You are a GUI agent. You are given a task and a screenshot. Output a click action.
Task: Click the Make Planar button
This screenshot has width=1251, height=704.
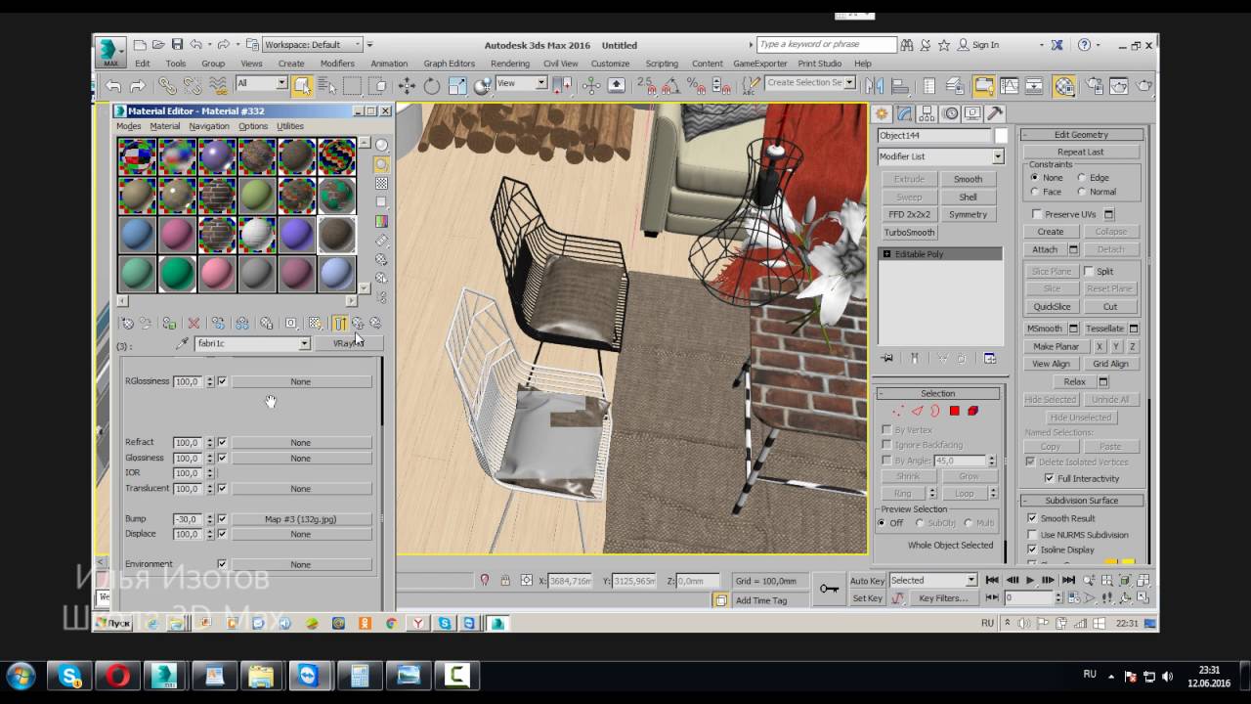[1056, 346]
